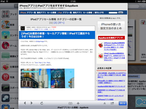This screenshot has width=146, height=109.
Task: Tap the [1] page indicator
Action: 51,23
